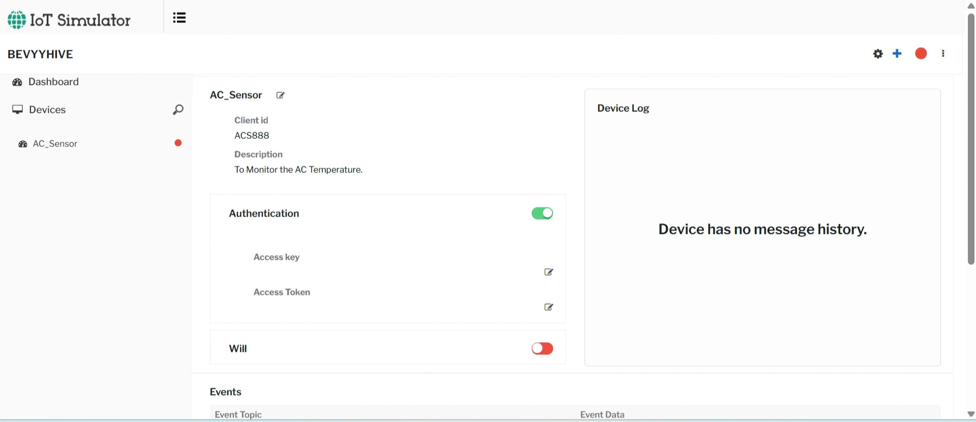976x422 pixels.
Task: Click the scrollbar down arrow
Action: [x=971, y=414]
